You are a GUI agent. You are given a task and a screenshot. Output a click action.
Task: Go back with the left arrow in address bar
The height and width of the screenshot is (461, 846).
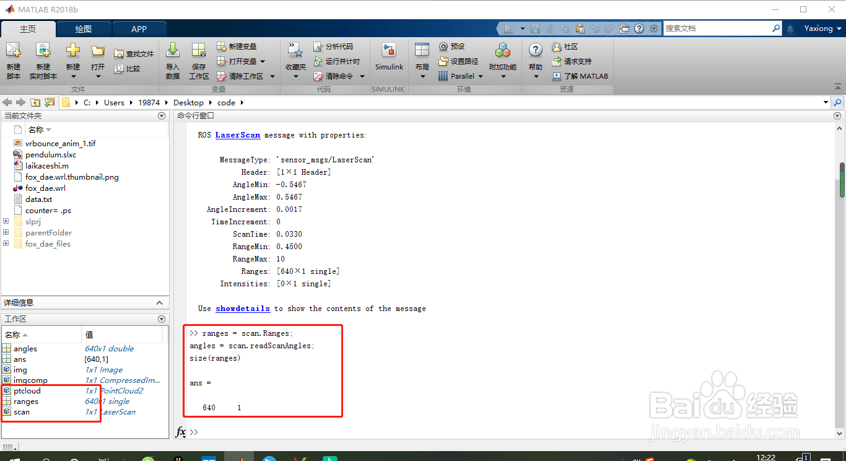7,102
